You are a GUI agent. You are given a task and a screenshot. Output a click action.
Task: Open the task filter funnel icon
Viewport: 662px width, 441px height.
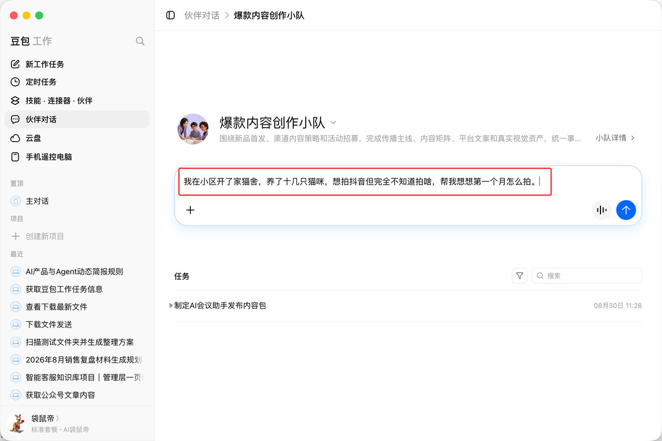pyautogui.click(x=520, y=276)
